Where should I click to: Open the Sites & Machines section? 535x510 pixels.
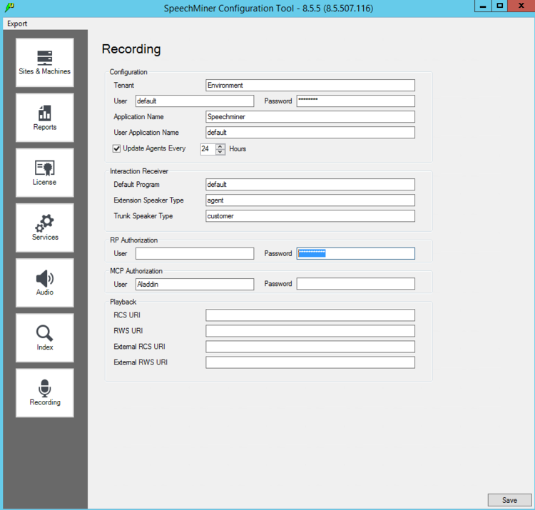pyautogui.click(x=44, y=63)
